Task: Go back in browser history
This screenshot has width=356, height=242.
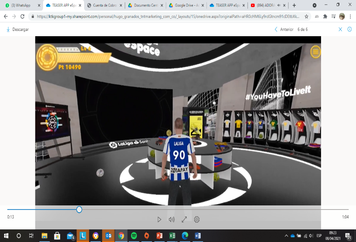Action: coord(6,16)
